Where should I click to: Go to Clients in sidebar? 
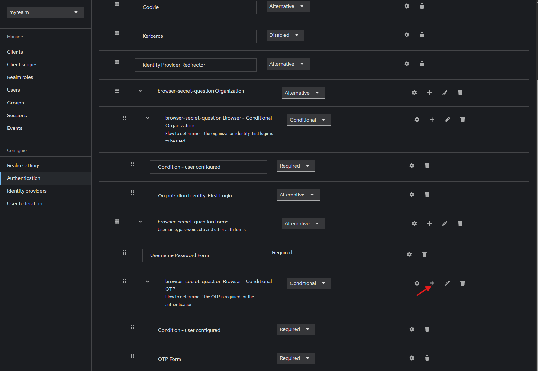[x=15, y=52]
